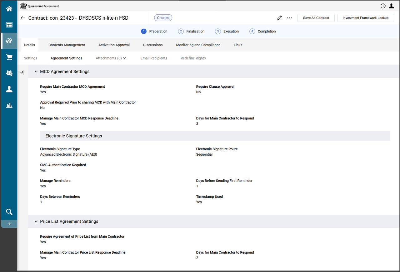Viewport: 400px width, 272px height.
Task: Switch to the Monitoring and Compliance tab
Action: pos(198,45)
